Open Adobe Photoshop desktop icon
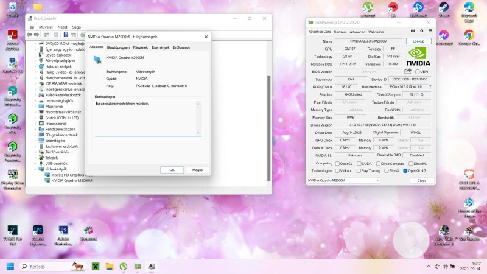This screenshot has width=487, height=274. pos(63,235)
